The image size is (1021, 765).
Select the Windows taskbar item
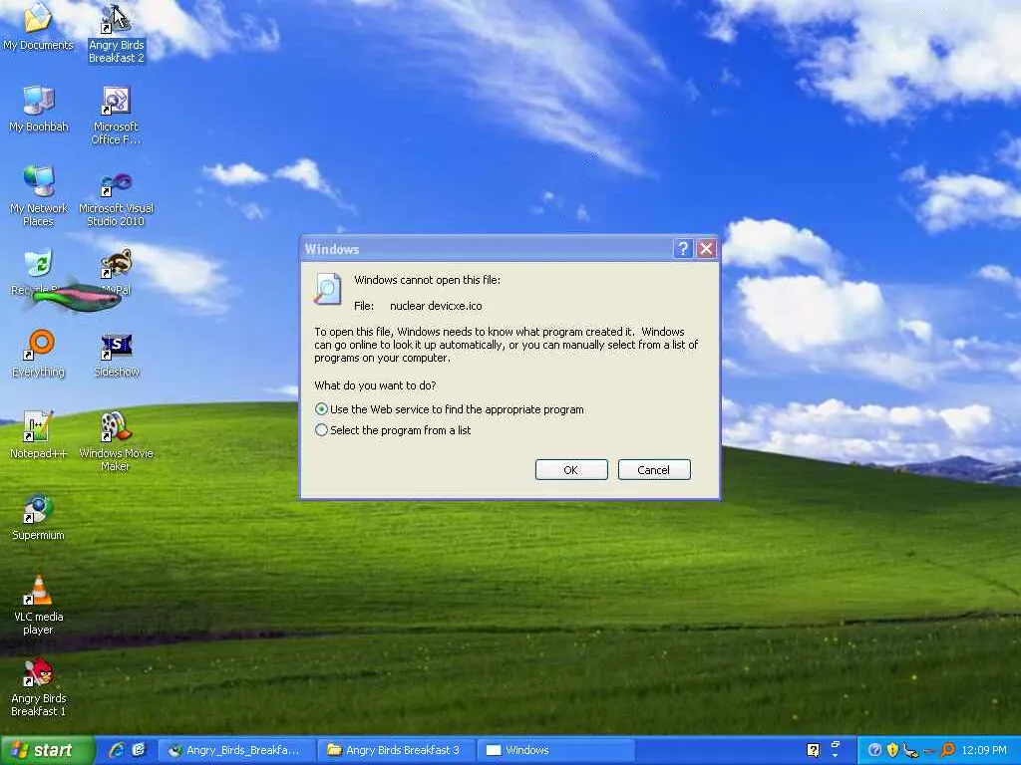pyautogui.click(x=555, y=750)
